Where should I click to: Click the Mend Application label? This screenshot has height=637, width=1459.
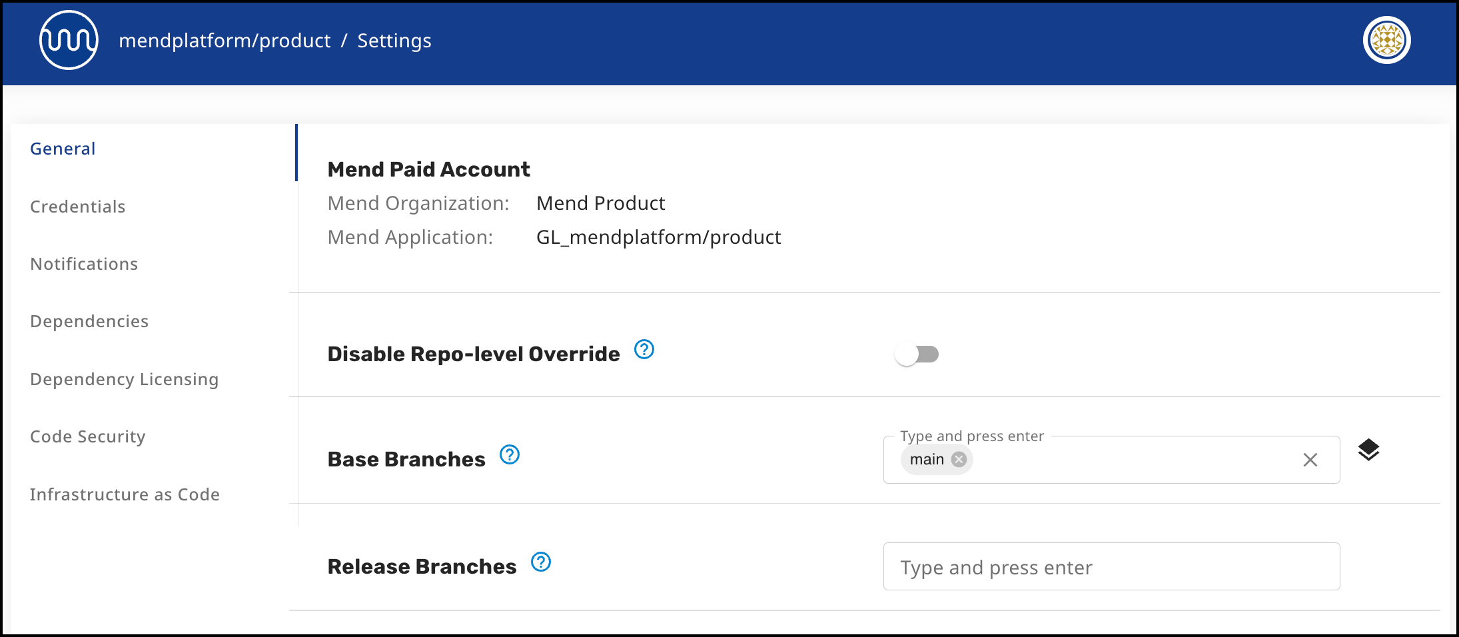tap(410, 237)
